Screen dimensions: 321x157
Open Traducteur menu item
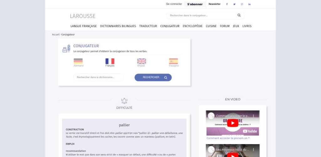point(148,26)
